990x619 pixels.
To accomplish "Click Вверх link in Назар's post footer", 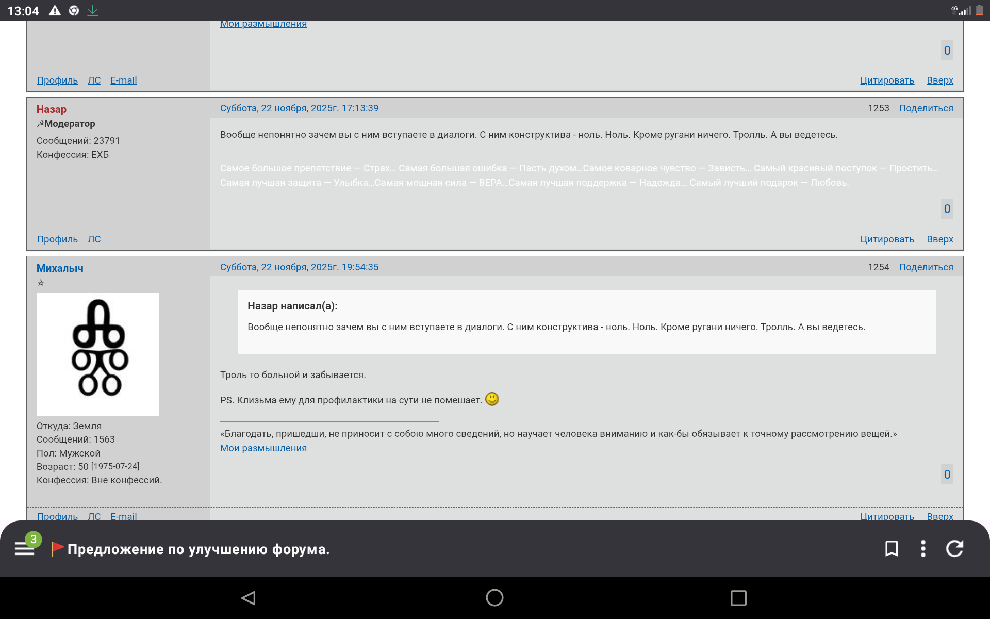I will point(939,239).
